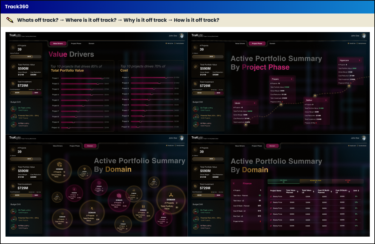
Task: Click TraK360 logo in the Value Drivers panel
Action: point(15,35)
